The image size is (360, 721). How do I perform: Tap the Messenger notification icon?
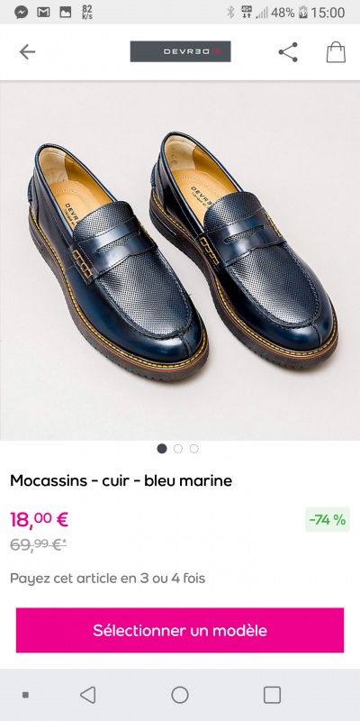coord(21,13)
